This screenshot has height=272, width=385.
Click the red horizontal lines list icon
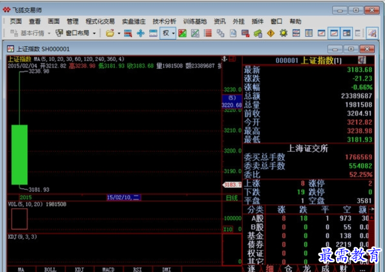(207, 33)
